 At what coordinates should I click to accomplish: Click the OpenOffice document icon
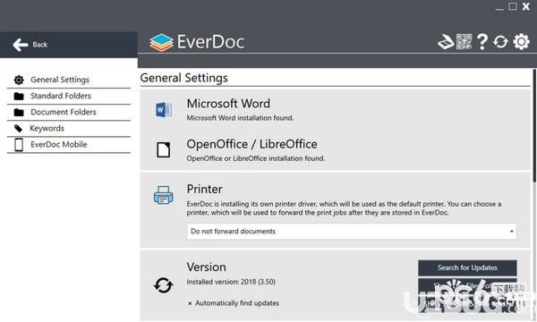[164, 150]
